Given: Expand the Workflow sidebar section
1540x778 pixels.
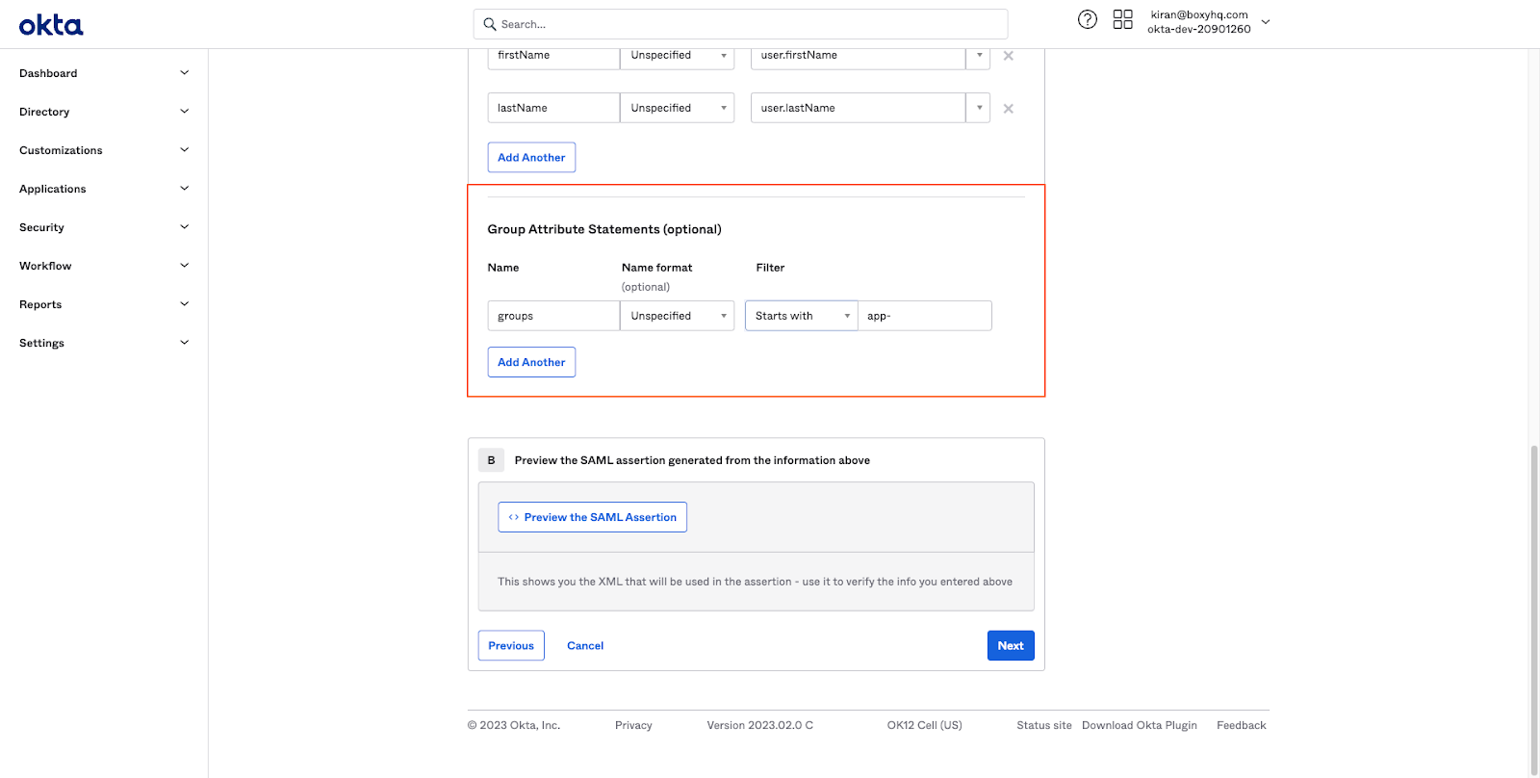Looking at the screenshot, I should tap(185, 266).
